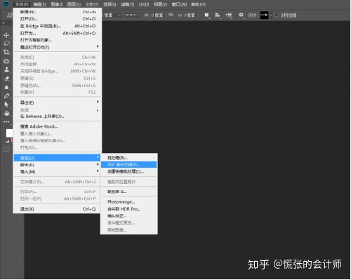Screen dimensions: 351x280
Task: Choose 退出(X) Ctrl+Q entry
Action: point(58,209)
